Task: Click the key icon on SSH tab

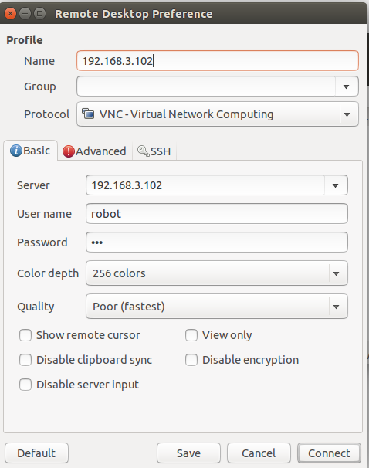Action: pyautogui.click(x=143, y=151)
